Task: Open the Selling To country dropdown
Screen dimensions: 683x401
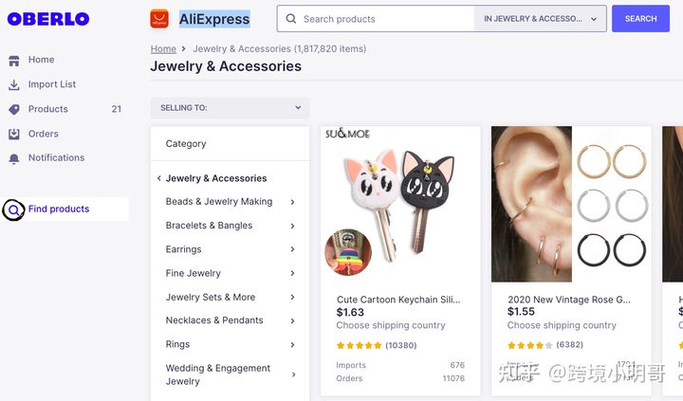Action: pyautogui.click(x=230, y=107)
